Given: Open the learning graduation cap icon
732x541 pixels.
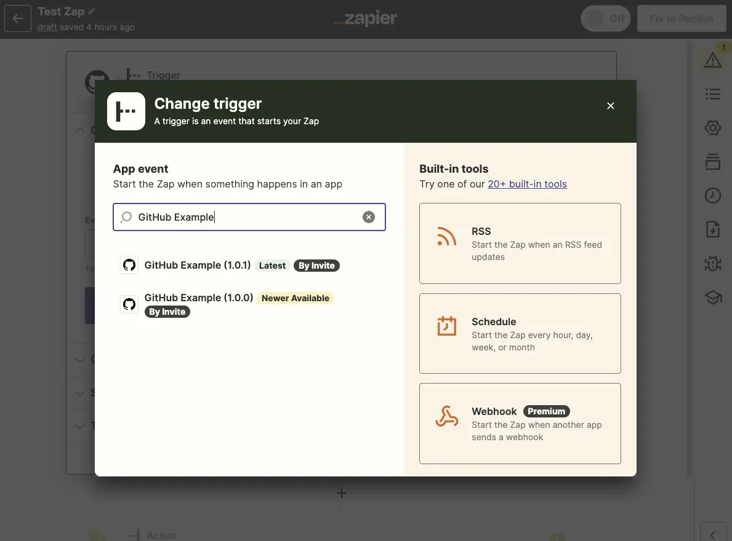Looking at the screenshot, I should (x=713, y=298).
